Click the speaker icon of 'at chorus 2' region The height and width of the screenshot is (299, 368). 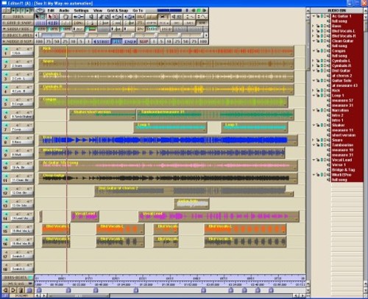[329, 76]
